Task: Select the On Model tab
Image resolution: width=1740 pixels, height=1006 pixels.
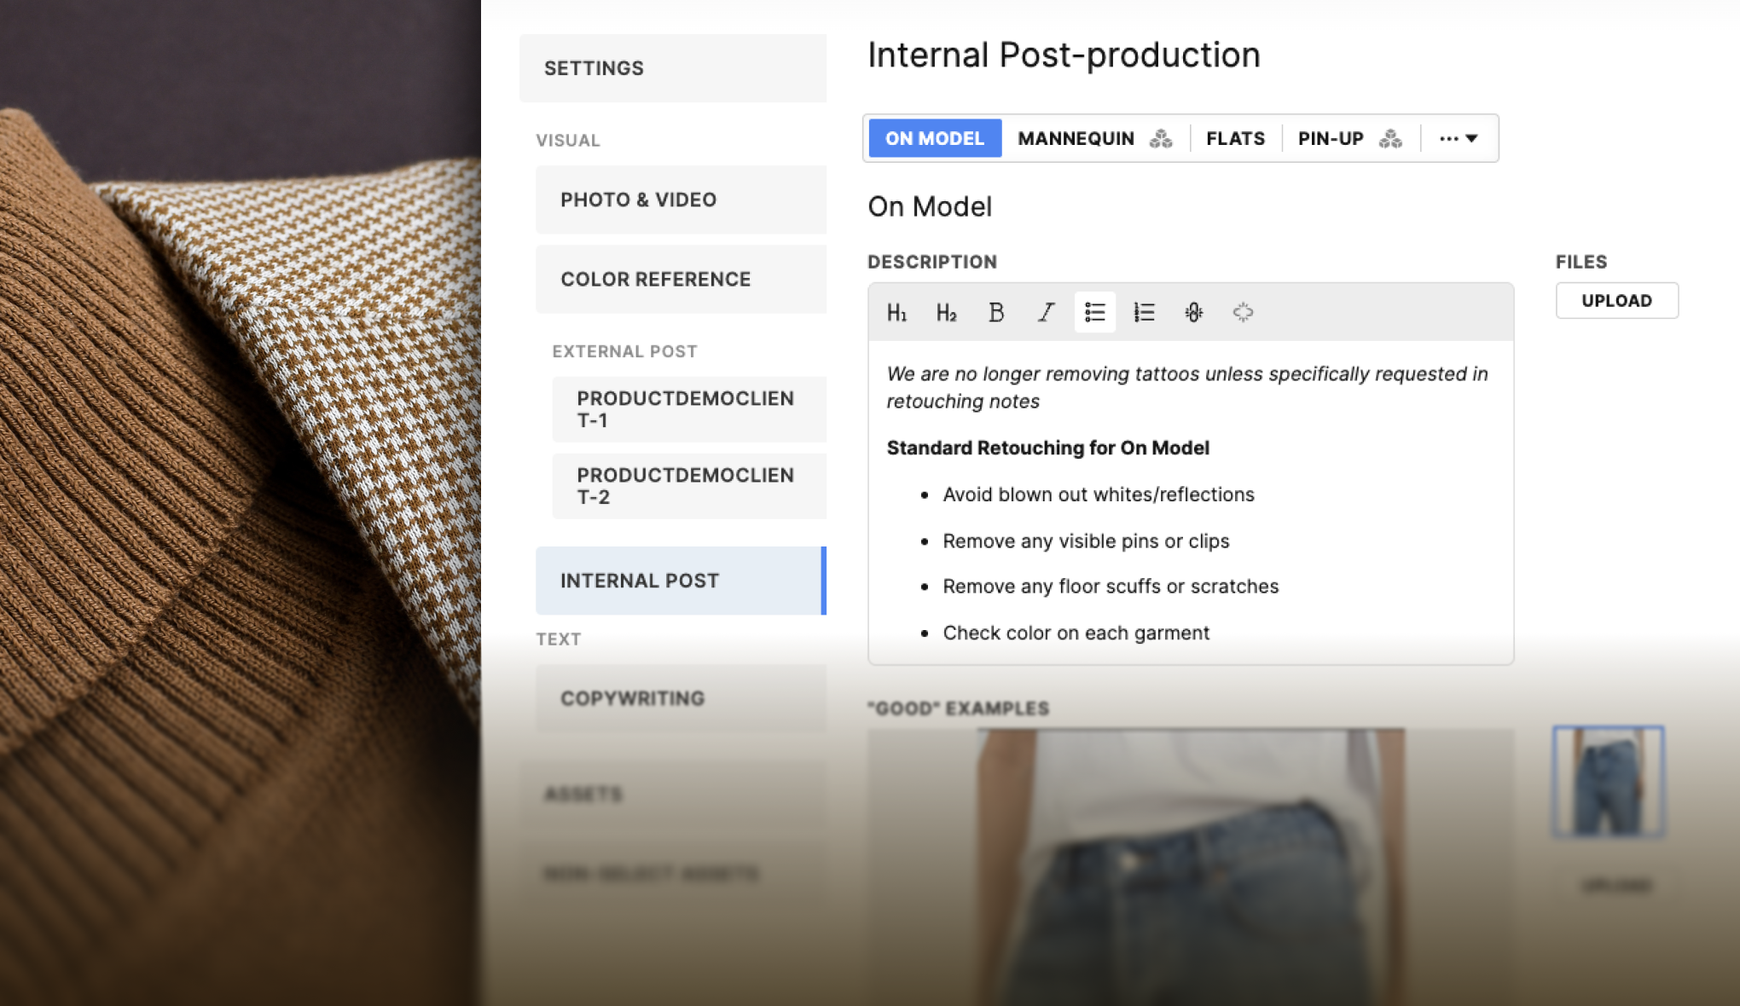Action: pyautogui.click(x=935, y=138)
